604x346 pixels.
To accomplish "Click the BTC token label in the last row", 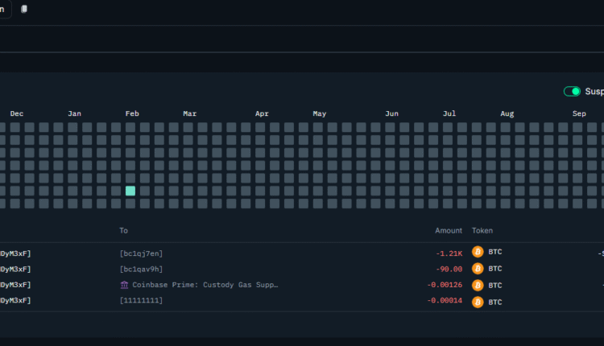I will click(495, 302).
